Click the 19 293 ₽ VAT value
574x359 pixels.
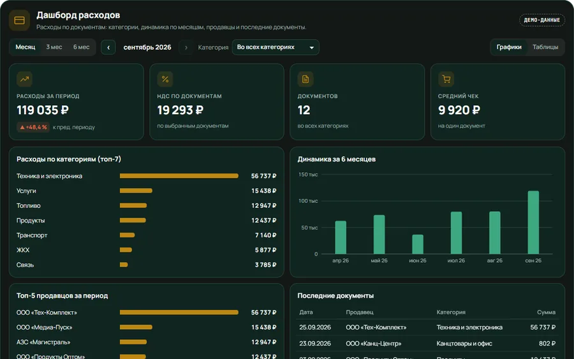click(x=180, y=110)
